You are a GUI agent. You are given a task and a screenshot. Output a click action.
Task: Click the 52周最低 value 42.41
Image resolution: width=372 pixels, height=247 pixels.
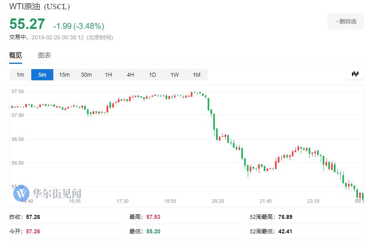285,231
